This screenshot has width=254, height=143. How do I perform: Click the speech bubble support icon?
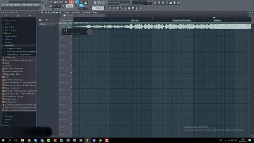pos(178,3)
